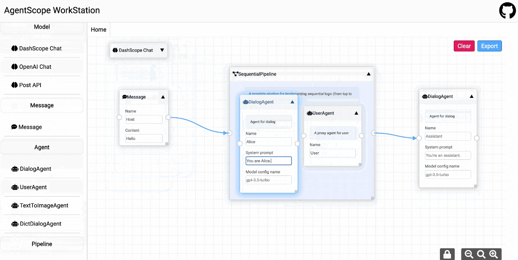Toggle the Message section header in sidebar
Viewport: 518px width, 260px height.
coord(42,106)
